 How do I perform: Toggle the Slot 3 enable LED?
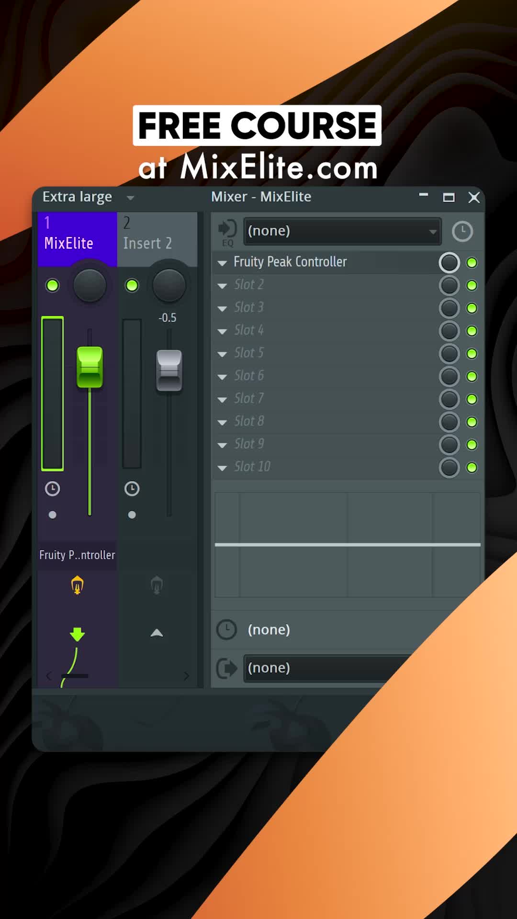coord(472,308)
